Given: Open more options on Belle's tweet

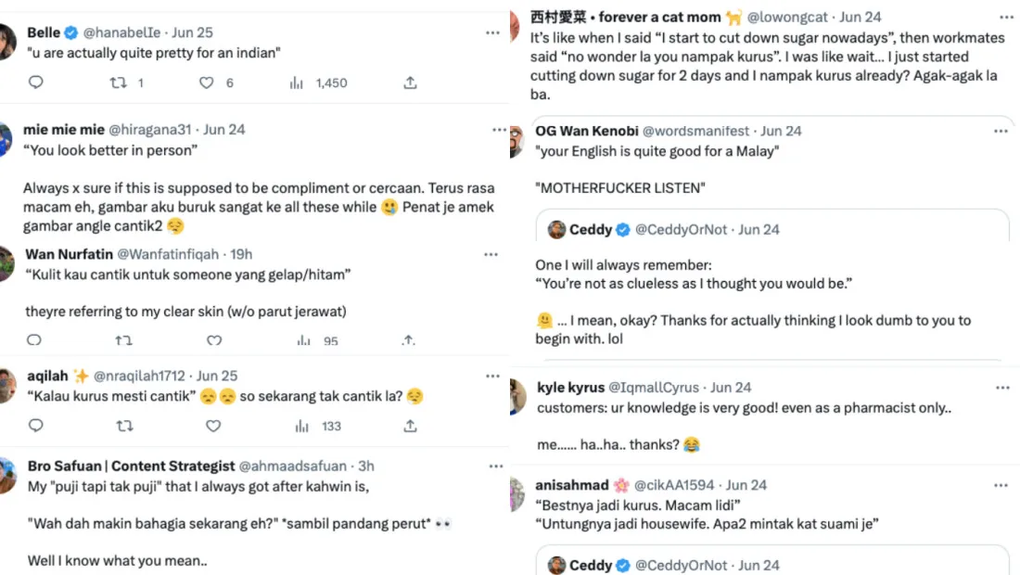Looking at the screenshot, I should click(x=492, y=32).
